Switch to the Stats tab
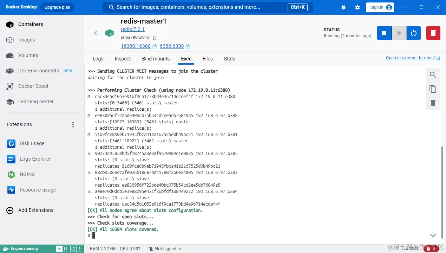The width and height of the screenshot is (446, 253). (x=230, y=59)
